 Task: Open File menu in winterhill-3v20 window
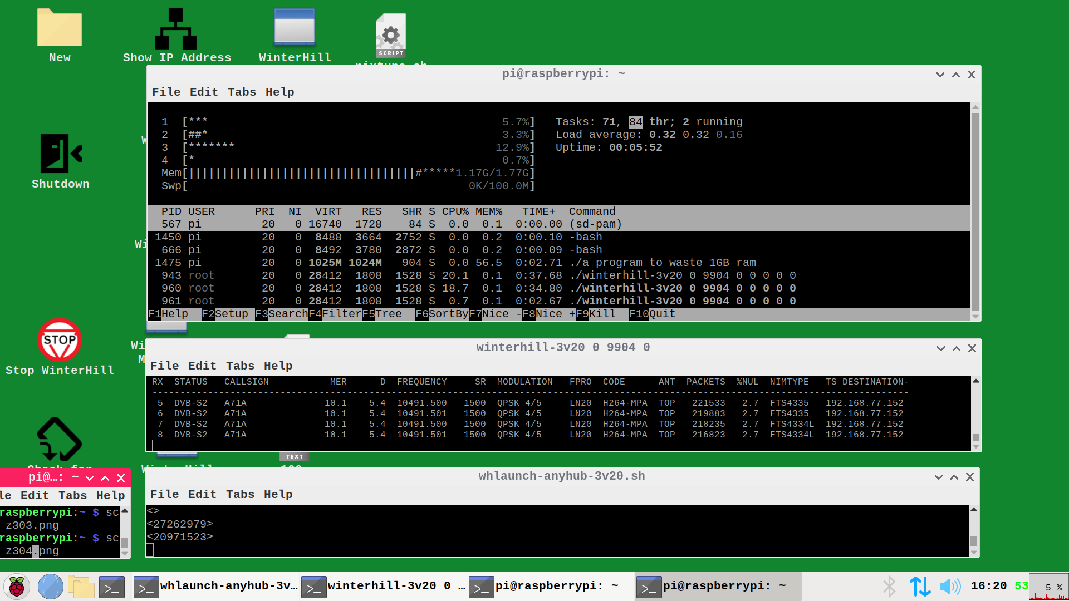165,366
